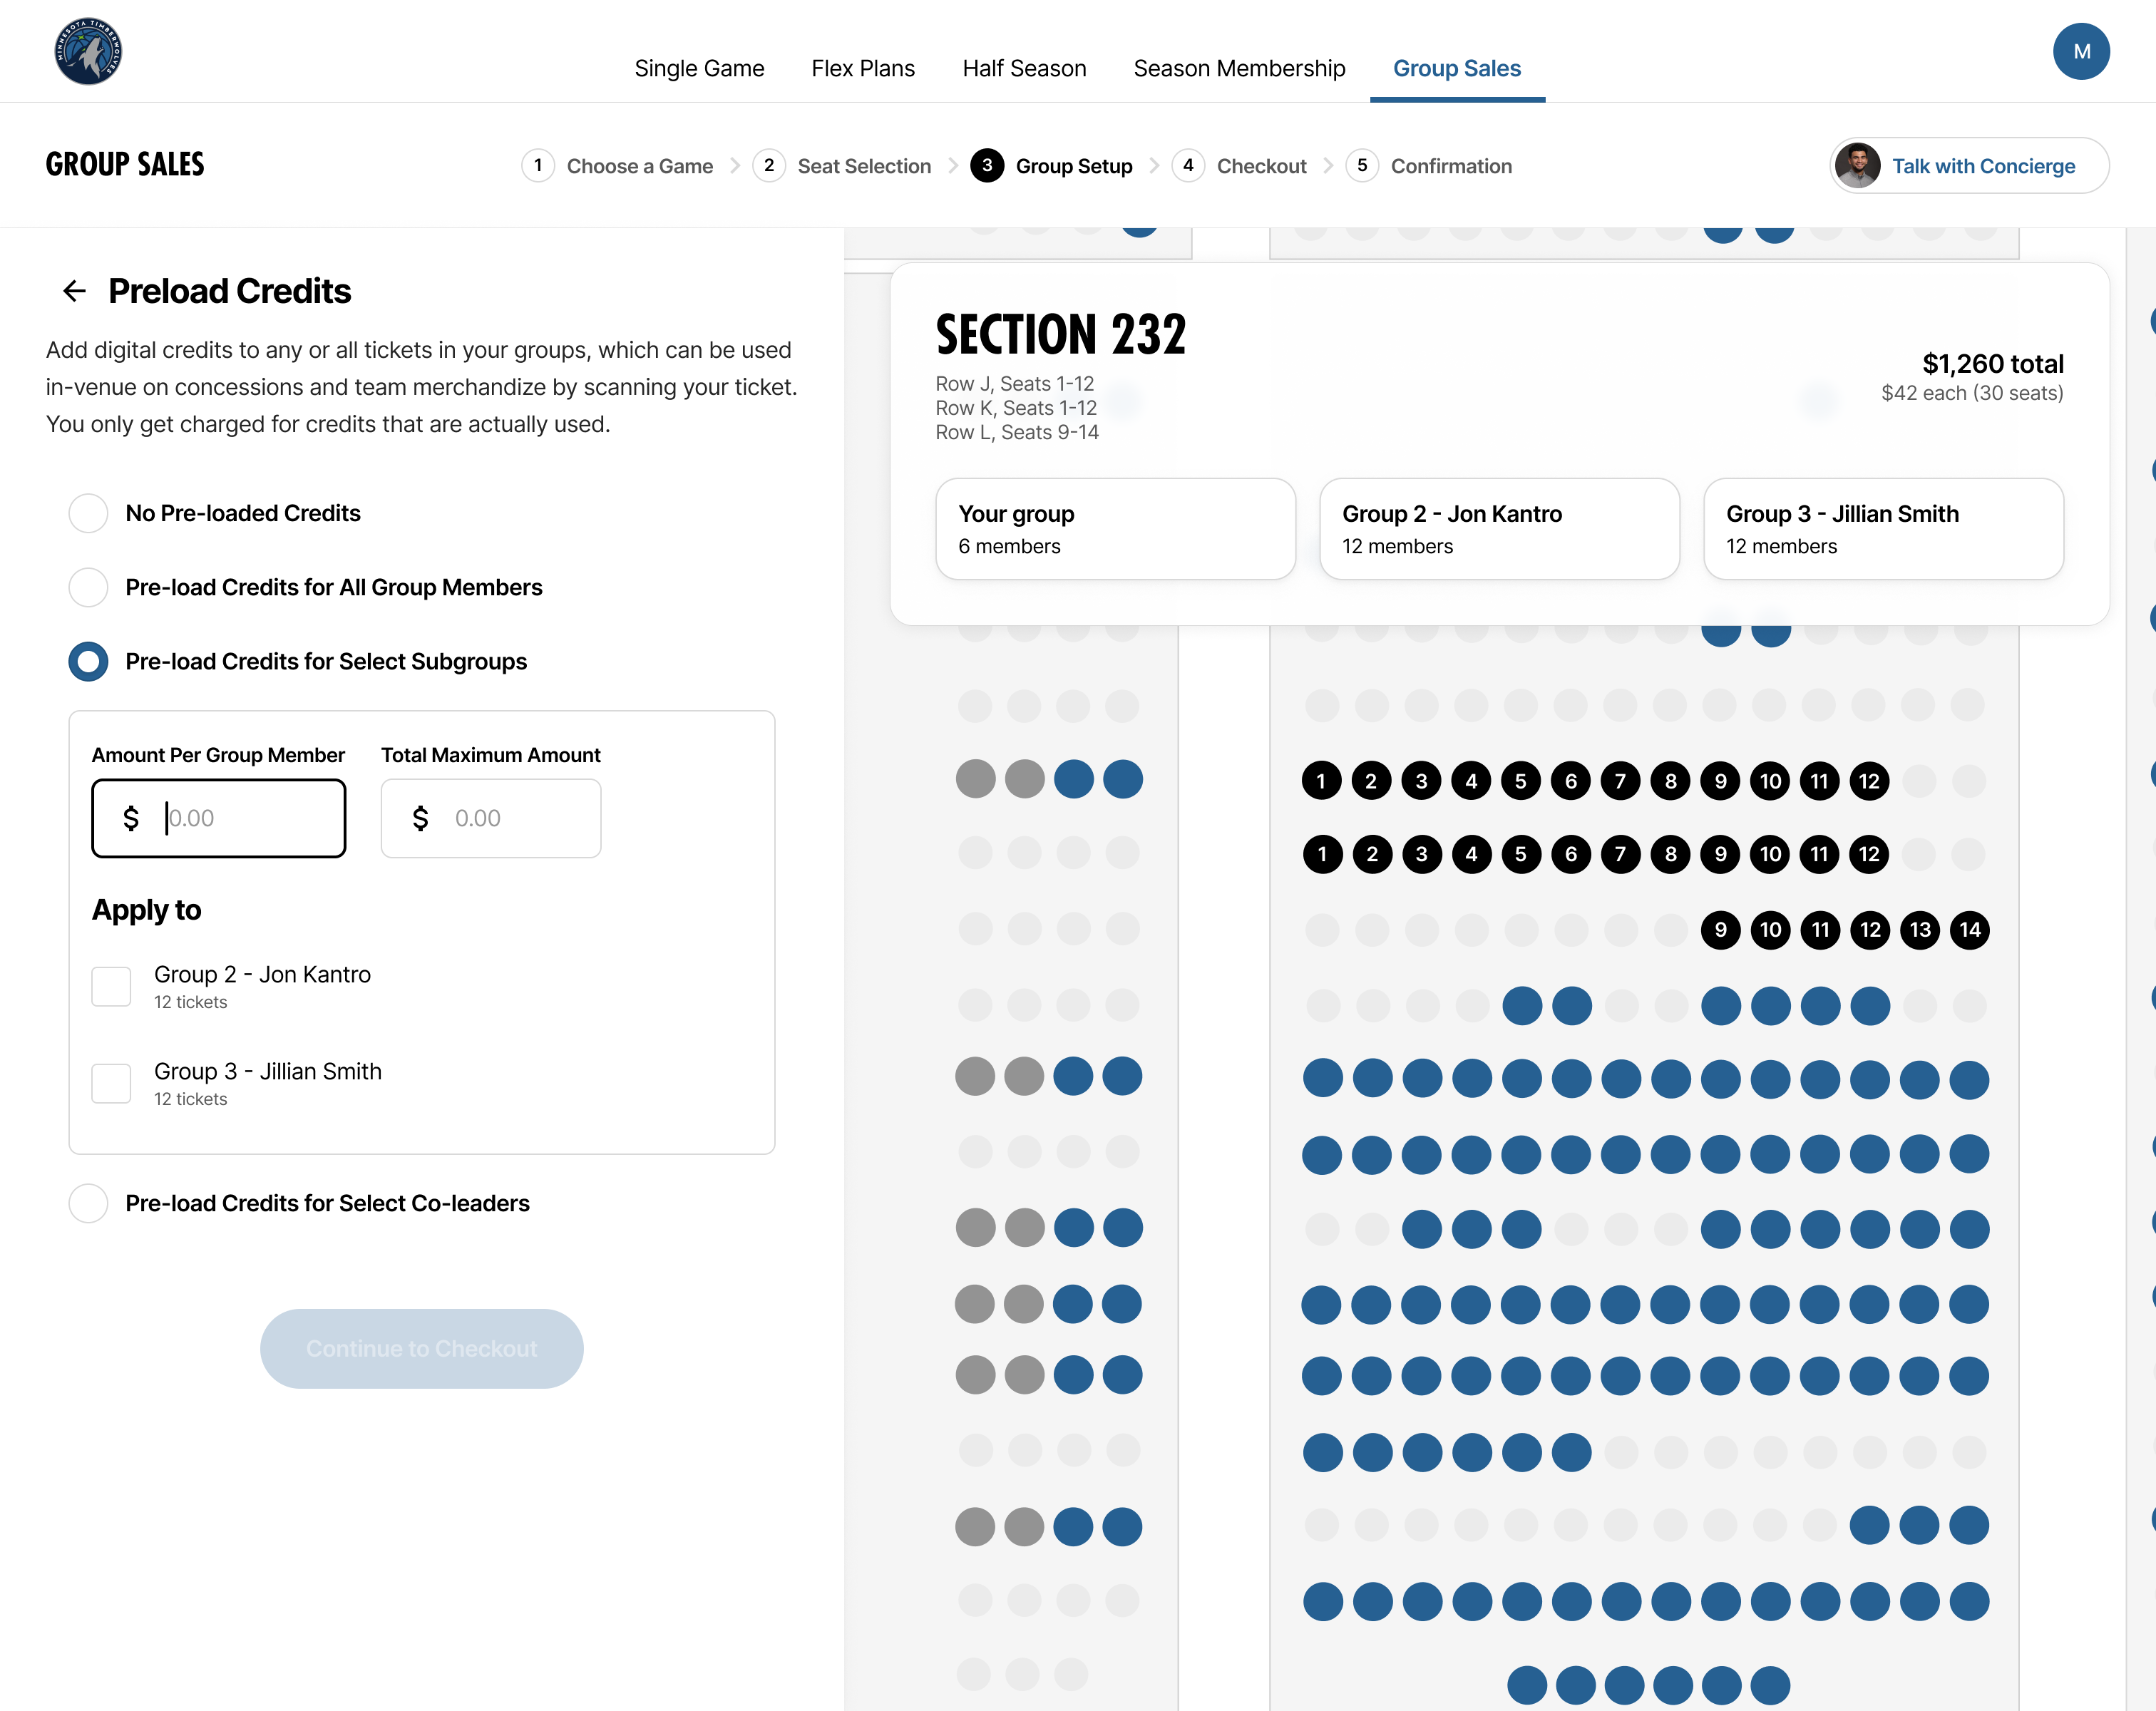
Task: Select seat 14 in the map
Action: coord(1969,930)
